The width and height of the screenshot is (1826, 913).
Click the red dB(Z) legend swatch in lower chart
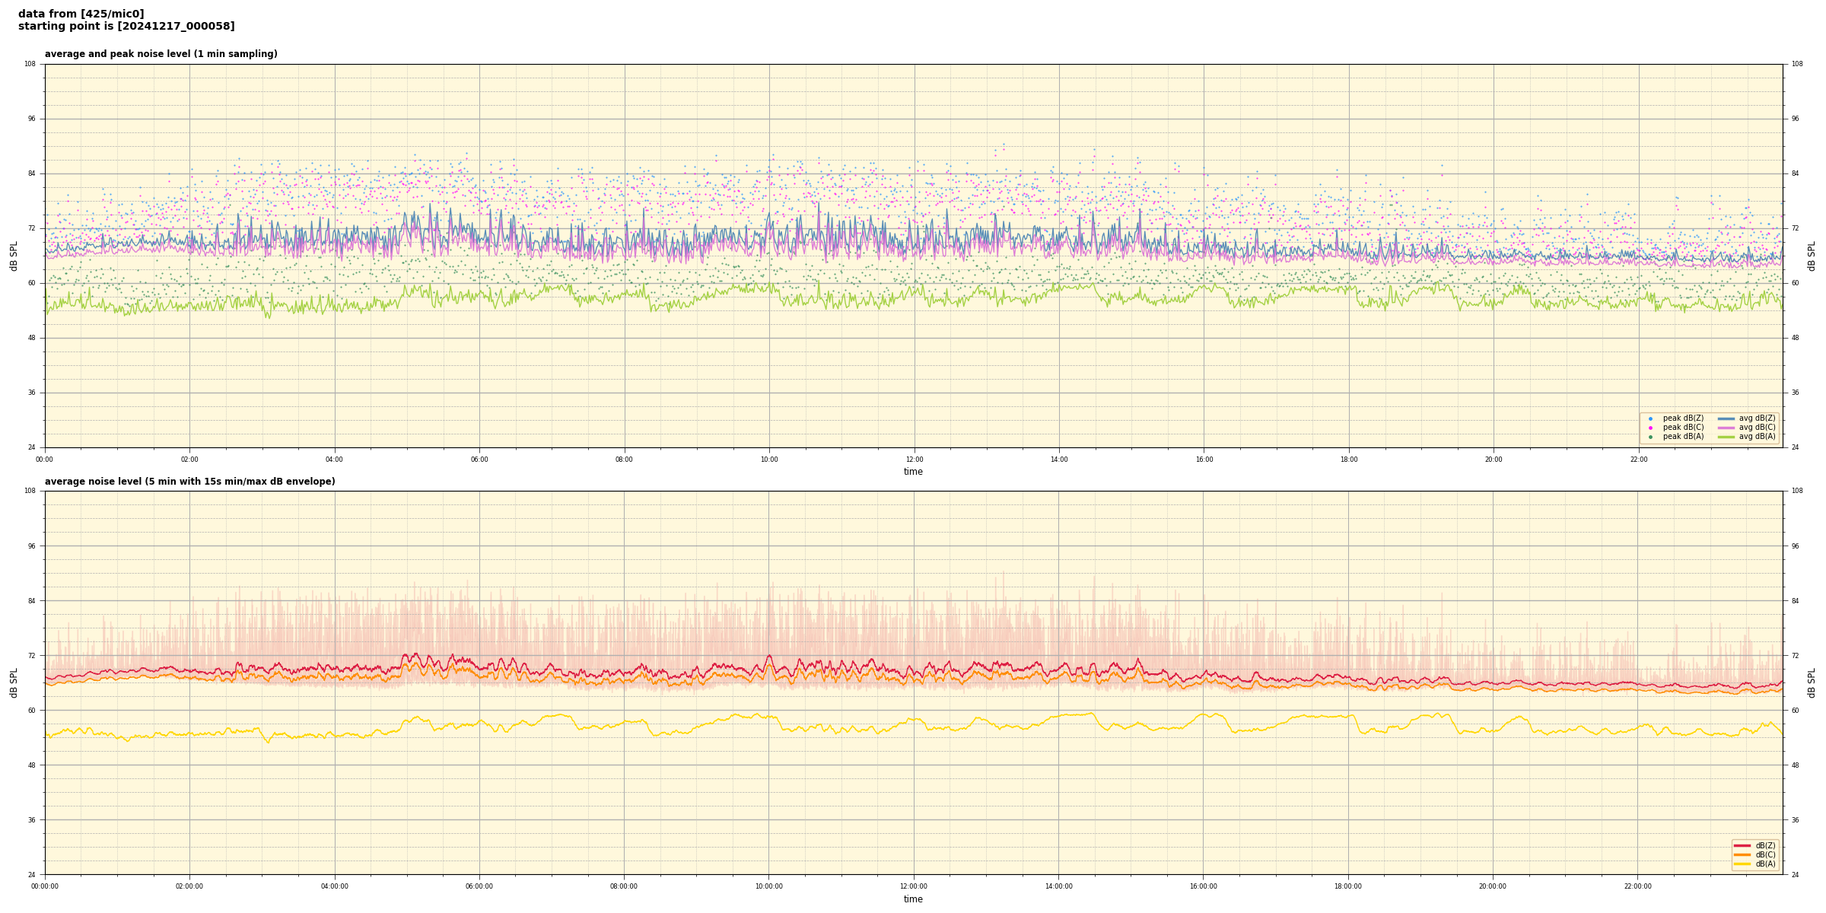click(1742, 845)
